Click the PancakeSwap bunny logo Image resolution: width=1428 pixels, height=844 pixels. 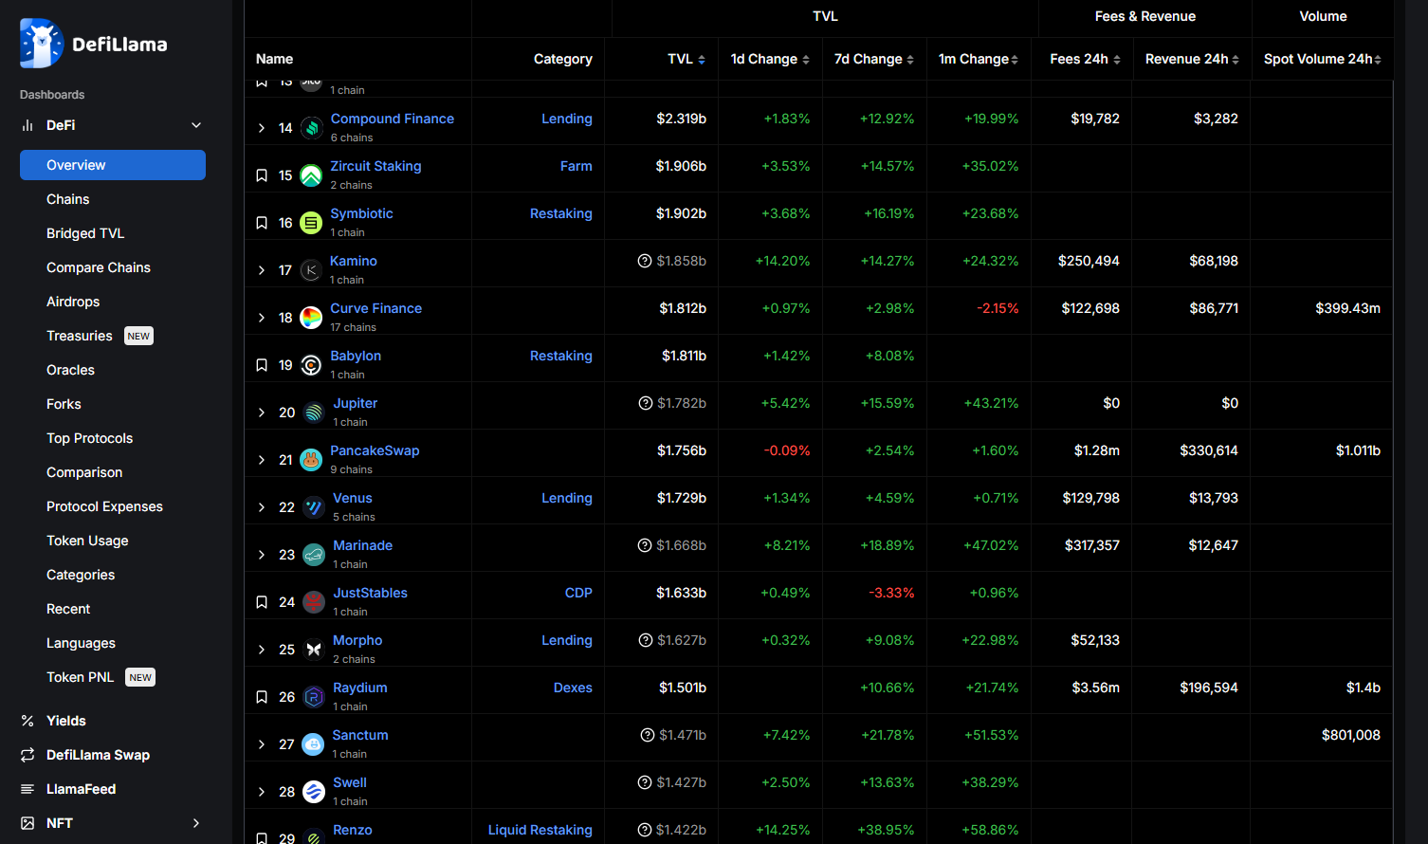pos(311,460)
